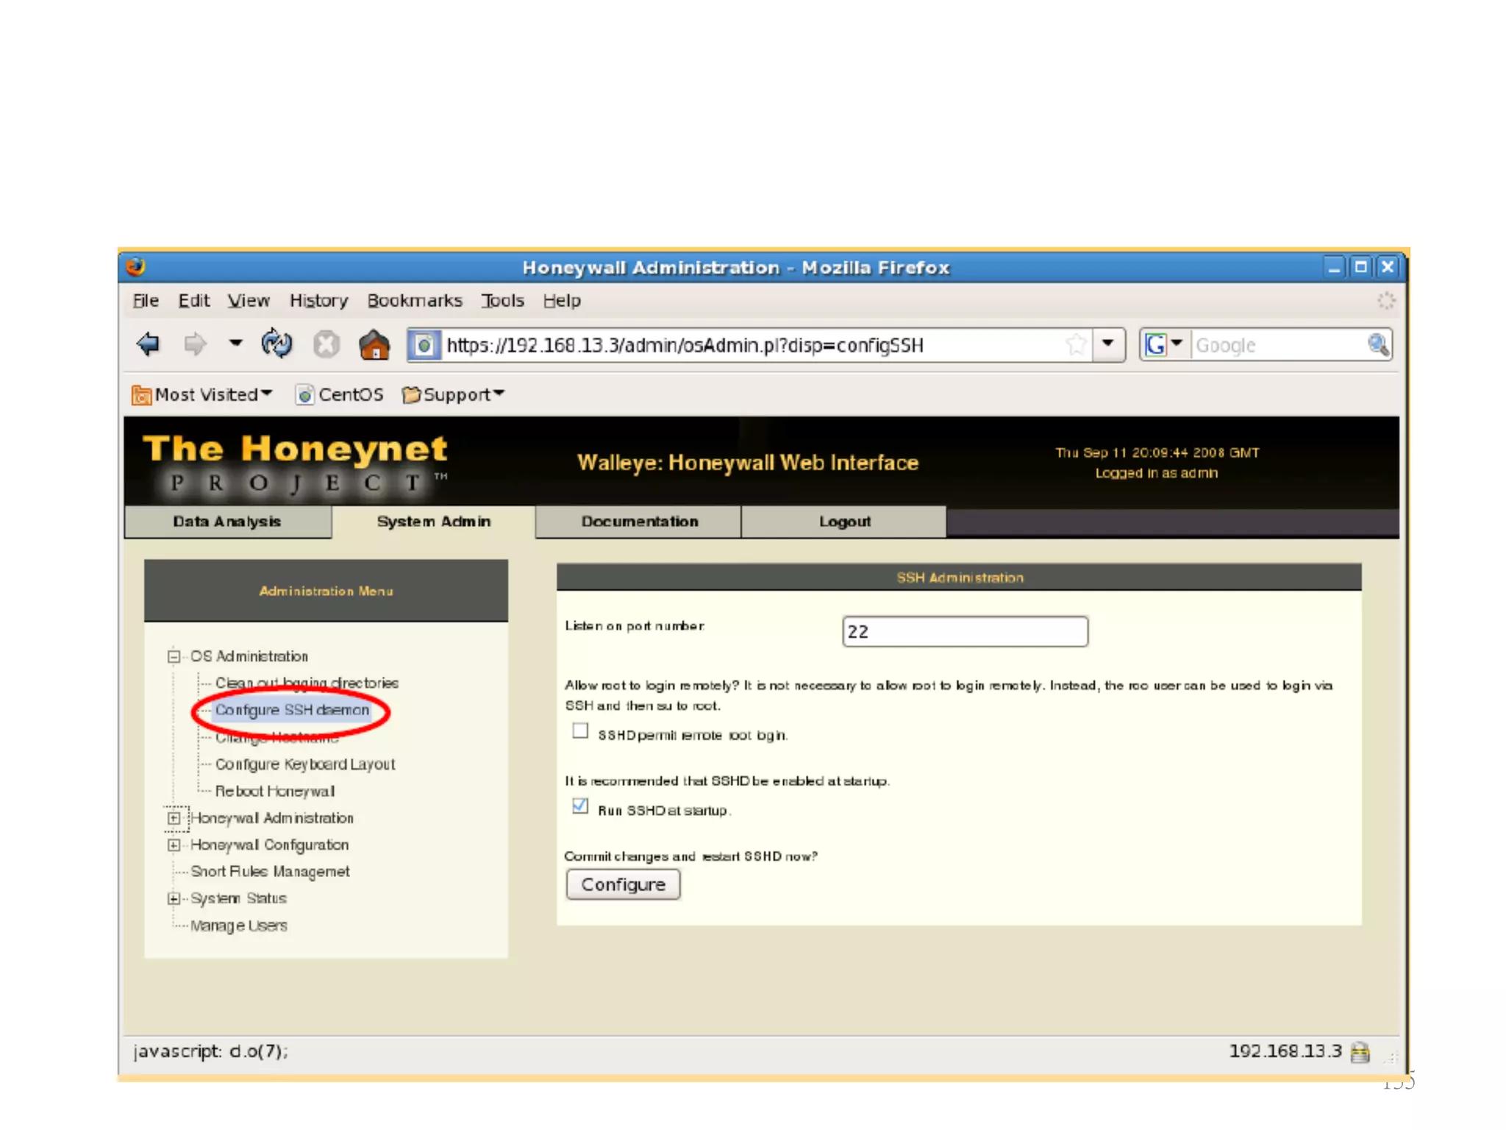The width and height of the screenshot is (1506, 1130).
Task: Switch to the Data Analysis tab
Action: coord(227,522)
